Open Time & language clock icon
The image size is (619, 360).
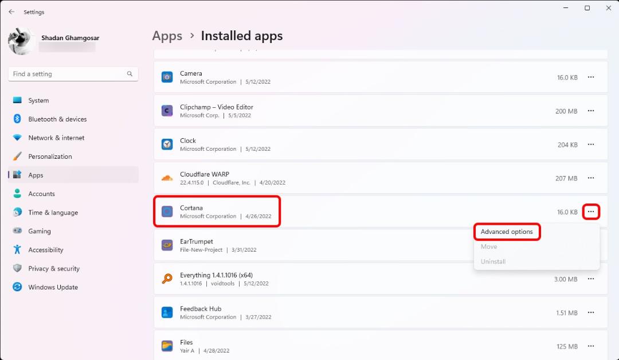(17, 212)
